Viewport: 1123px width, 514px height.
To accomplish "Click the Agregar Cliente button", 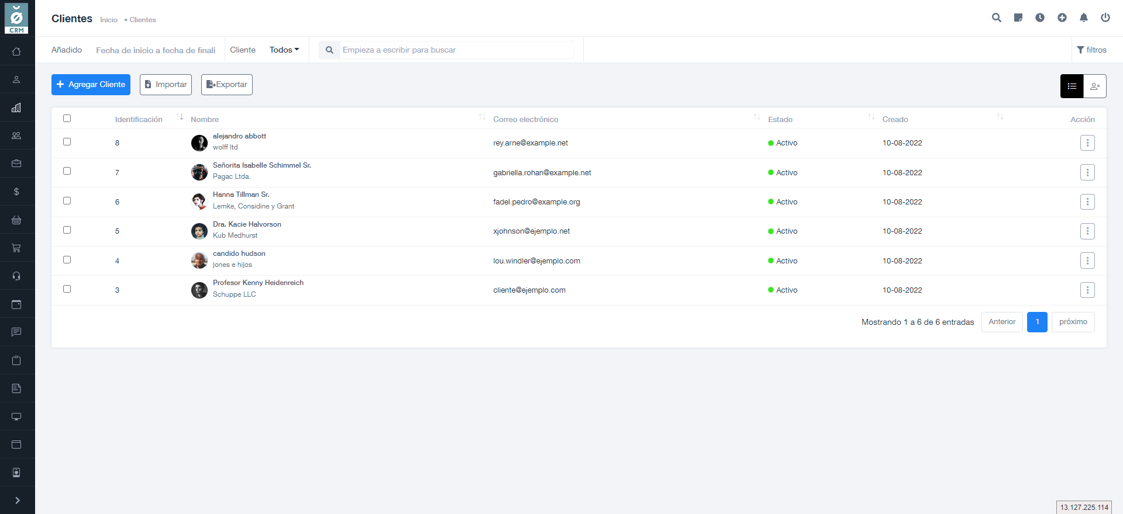I will 91,85.
